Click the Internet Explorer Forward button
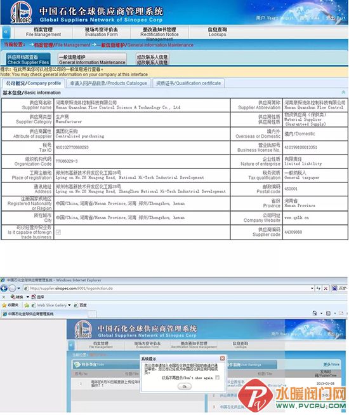This screenshot has height=415, width=349. click(12, 289)
